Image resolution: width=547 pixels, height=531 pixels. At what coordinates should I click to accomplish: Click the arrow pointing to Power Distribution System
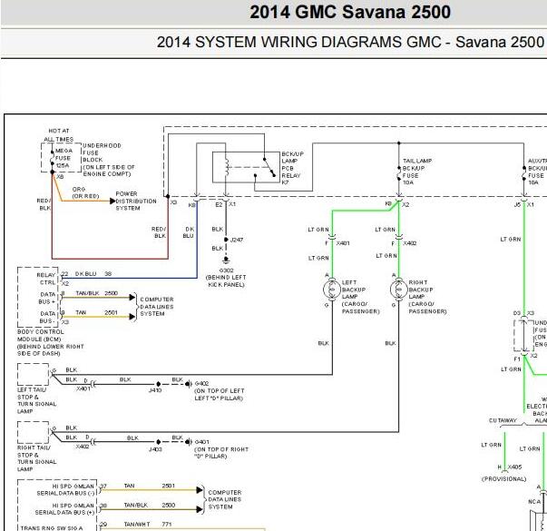point(112,201)
